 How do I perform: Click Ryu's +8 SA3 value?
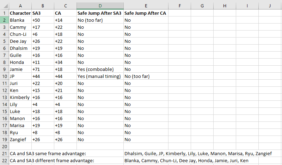coord(43,132)
